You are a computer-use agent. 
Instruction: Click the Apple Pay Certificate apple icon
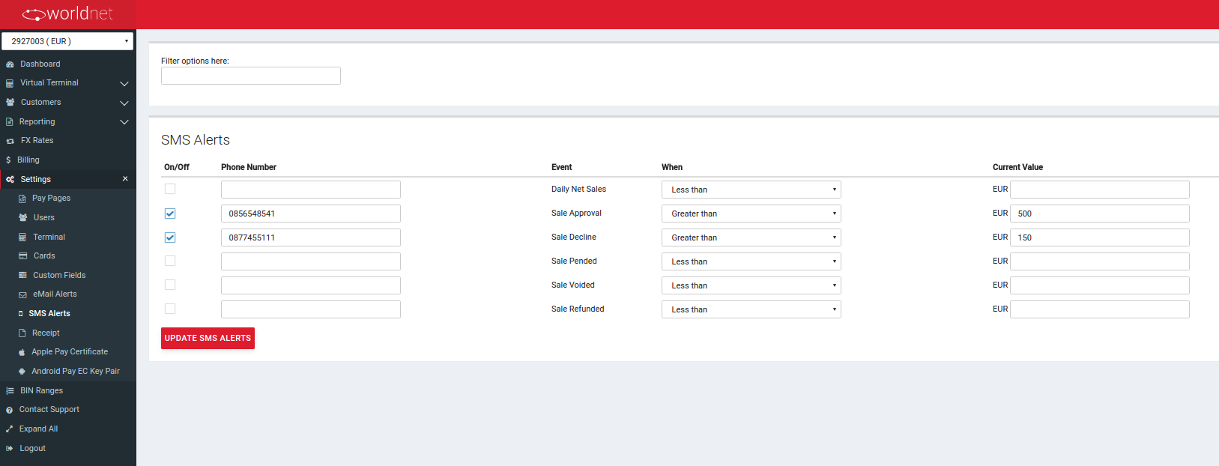pyautogui.click(x=22, y=352)
